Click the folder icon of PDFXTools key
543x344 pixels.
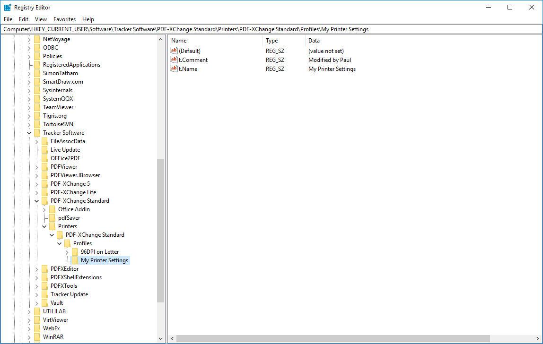pos(44,286)
